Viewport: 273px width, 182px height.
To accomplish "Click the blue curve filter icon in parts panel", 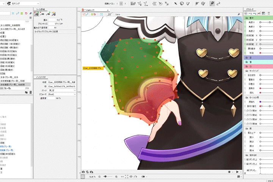I will (x=17, y=13).
